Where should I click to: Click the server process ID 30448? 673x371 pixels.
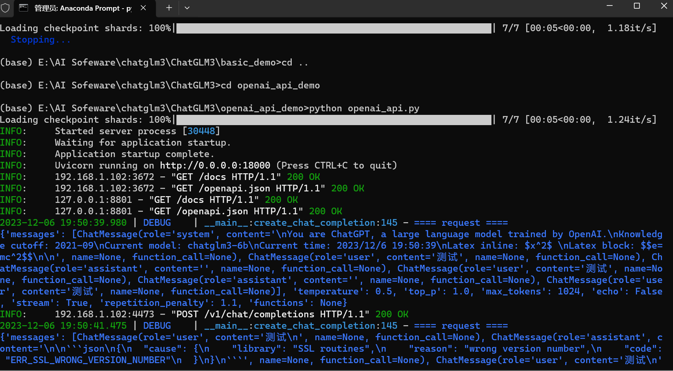pyautogui.click(x=201, y=131)
